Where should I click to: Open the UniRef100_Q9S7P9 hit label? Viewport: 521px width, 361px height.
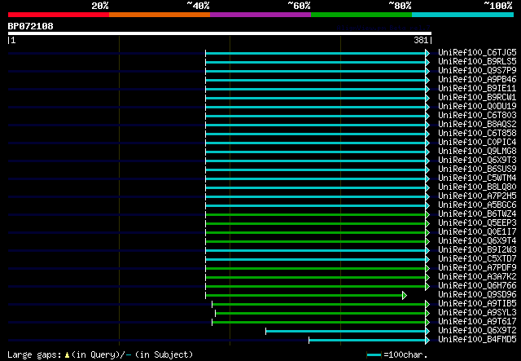tap(477, 70)
